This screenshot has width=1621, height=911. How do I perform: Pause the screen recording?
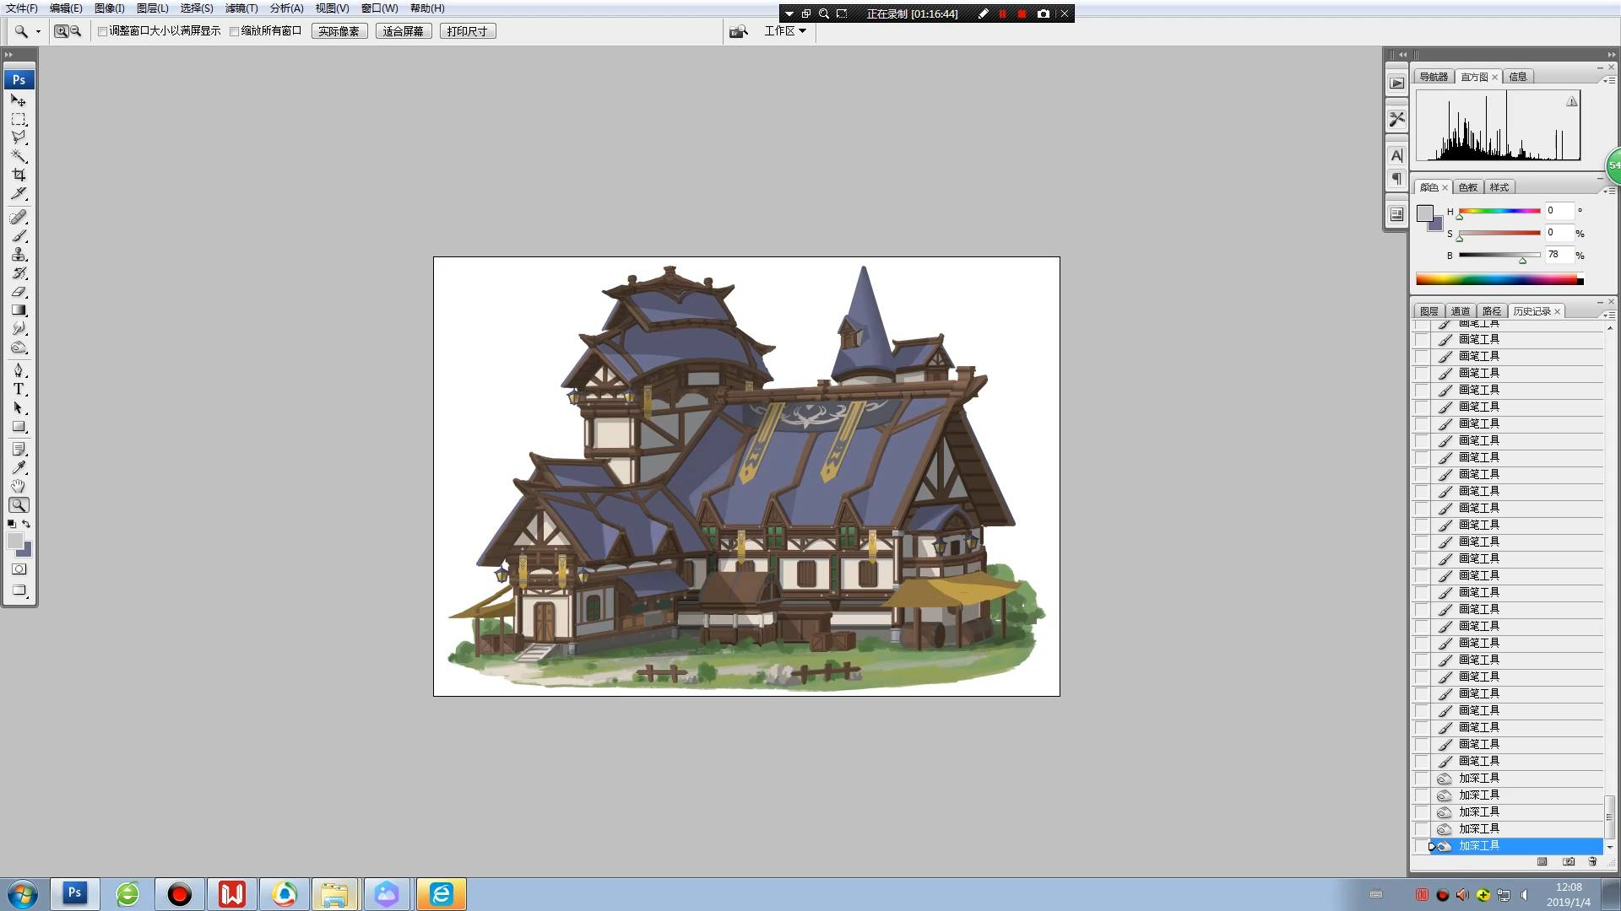1002,13
